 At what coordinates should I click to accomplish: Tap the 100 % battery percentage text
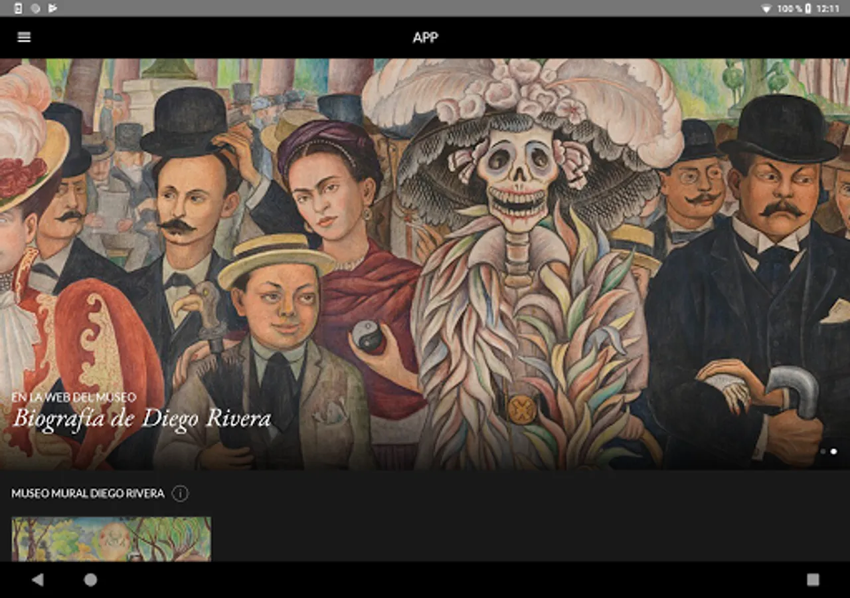click(x=789, y=9)
